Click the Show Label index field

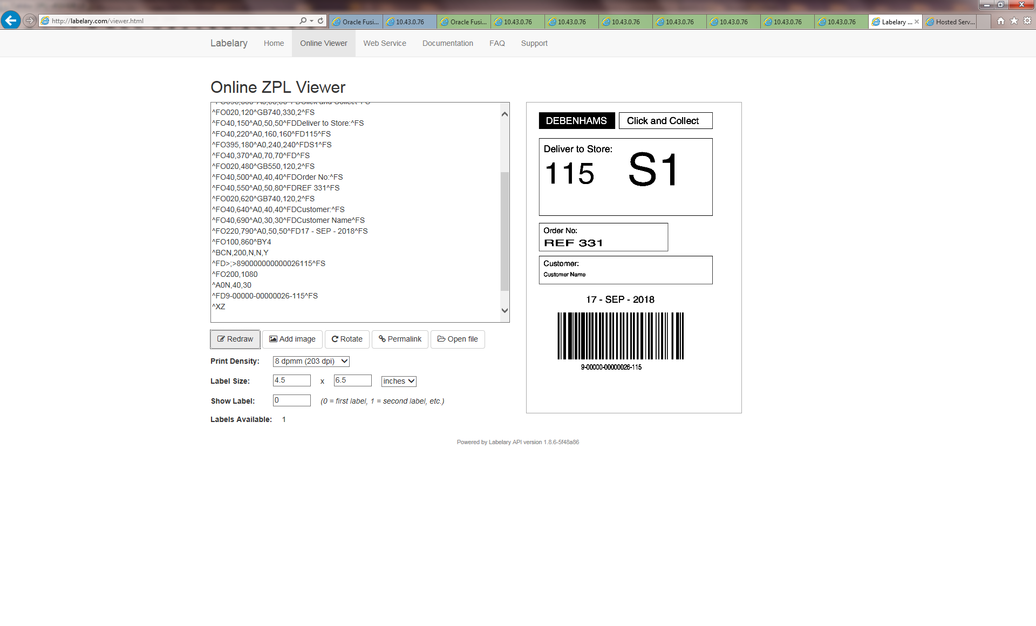point(292,400)
